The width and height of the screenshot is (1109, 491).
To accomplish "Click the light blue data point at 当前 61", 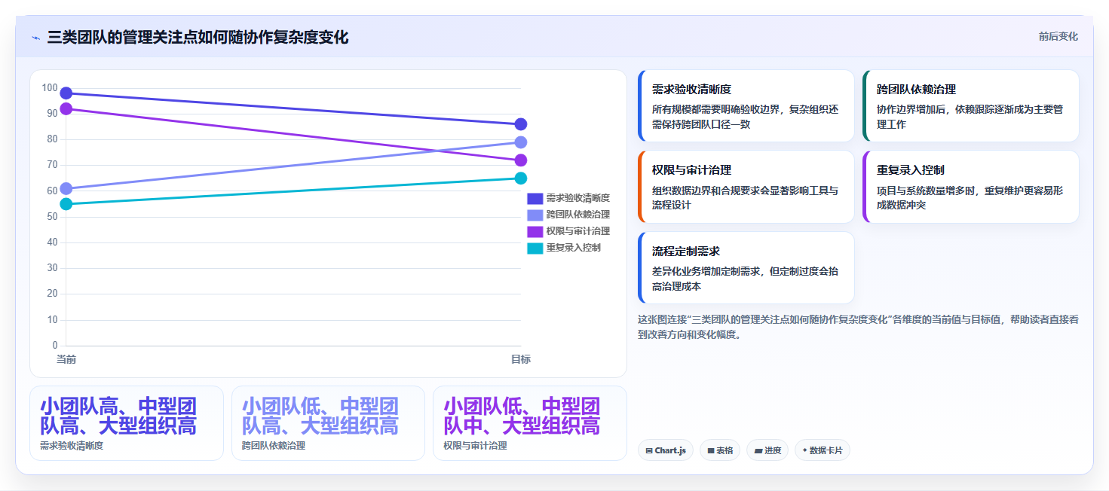I will (x=66, y=188).
